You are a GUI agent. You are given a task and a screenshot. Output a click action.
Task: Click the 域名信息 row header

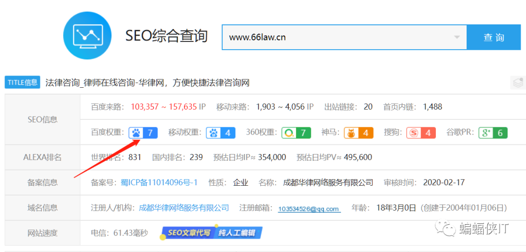42,208
